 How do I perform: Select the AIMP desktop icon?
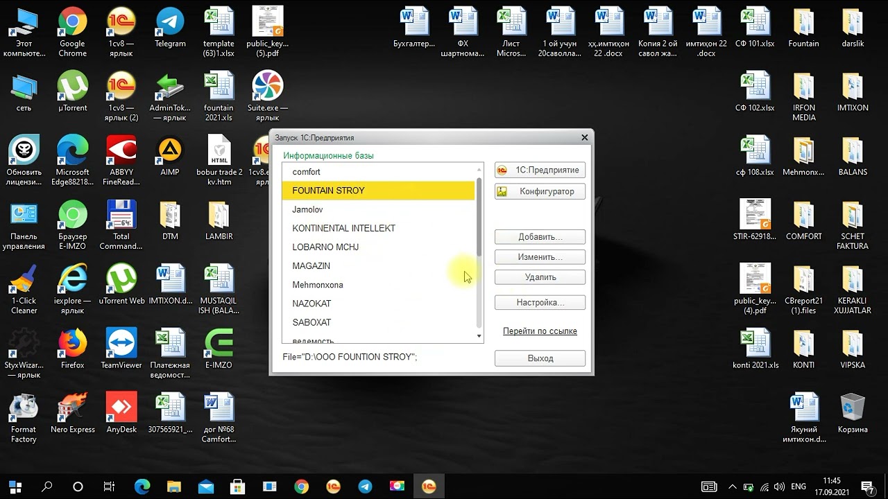click(x=170, y=157)
